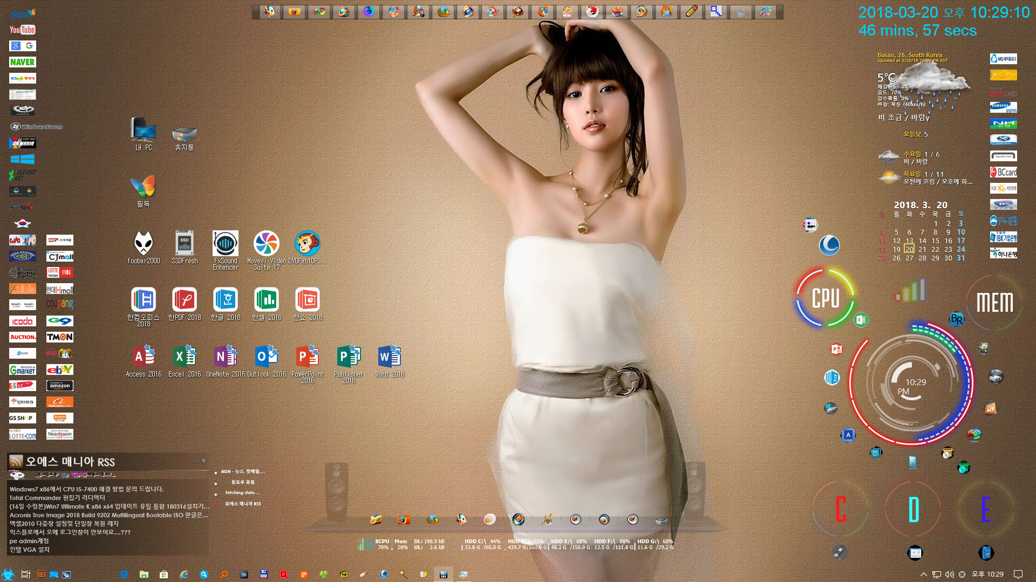The width and height of the screenshot is (1036, 582).
Task: Open Windows Start button on taskbar
Action: tap(8, 574)
